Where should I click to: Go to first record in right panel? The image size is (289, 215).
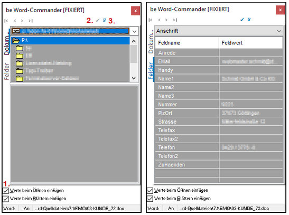point(151,20)
